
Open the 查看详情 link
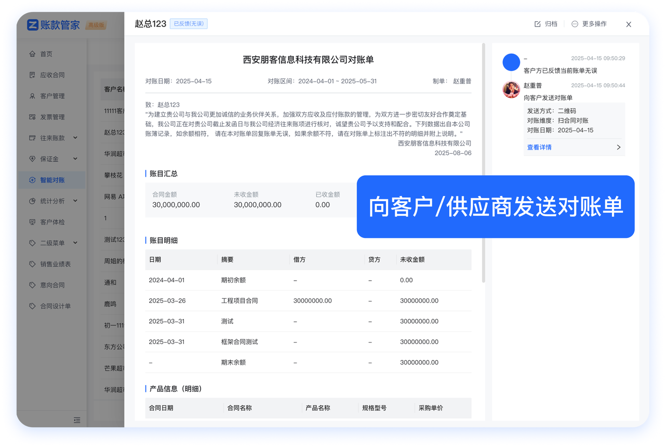coord(539,147)
